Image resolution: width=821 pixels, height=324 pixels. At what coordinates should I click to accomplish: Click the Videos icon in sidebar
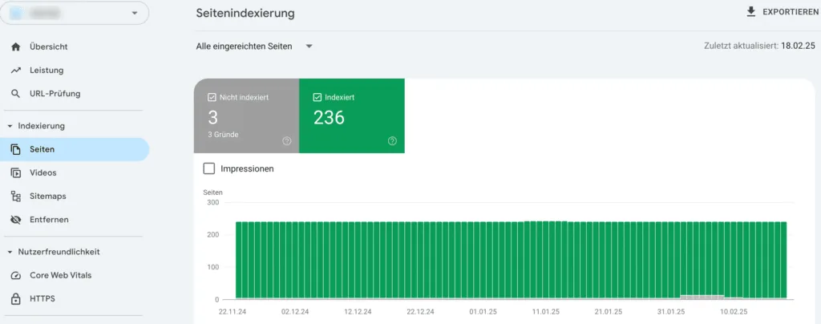tap(16, 172)
